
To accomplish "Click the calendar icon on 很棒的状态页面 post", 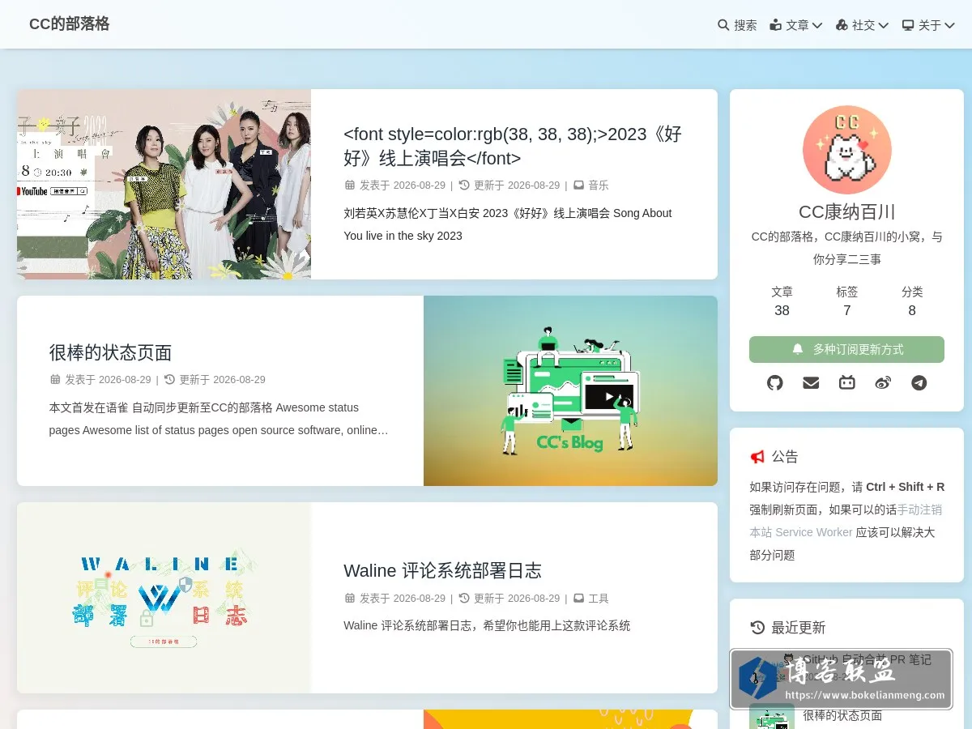I will [x=55, y=379].
